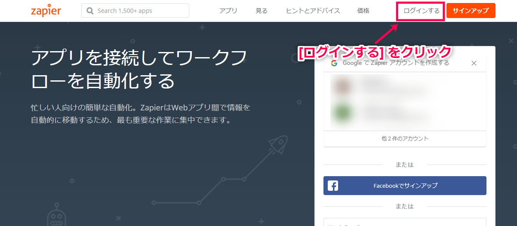Select the first blurred Google account

coord(405,86)
